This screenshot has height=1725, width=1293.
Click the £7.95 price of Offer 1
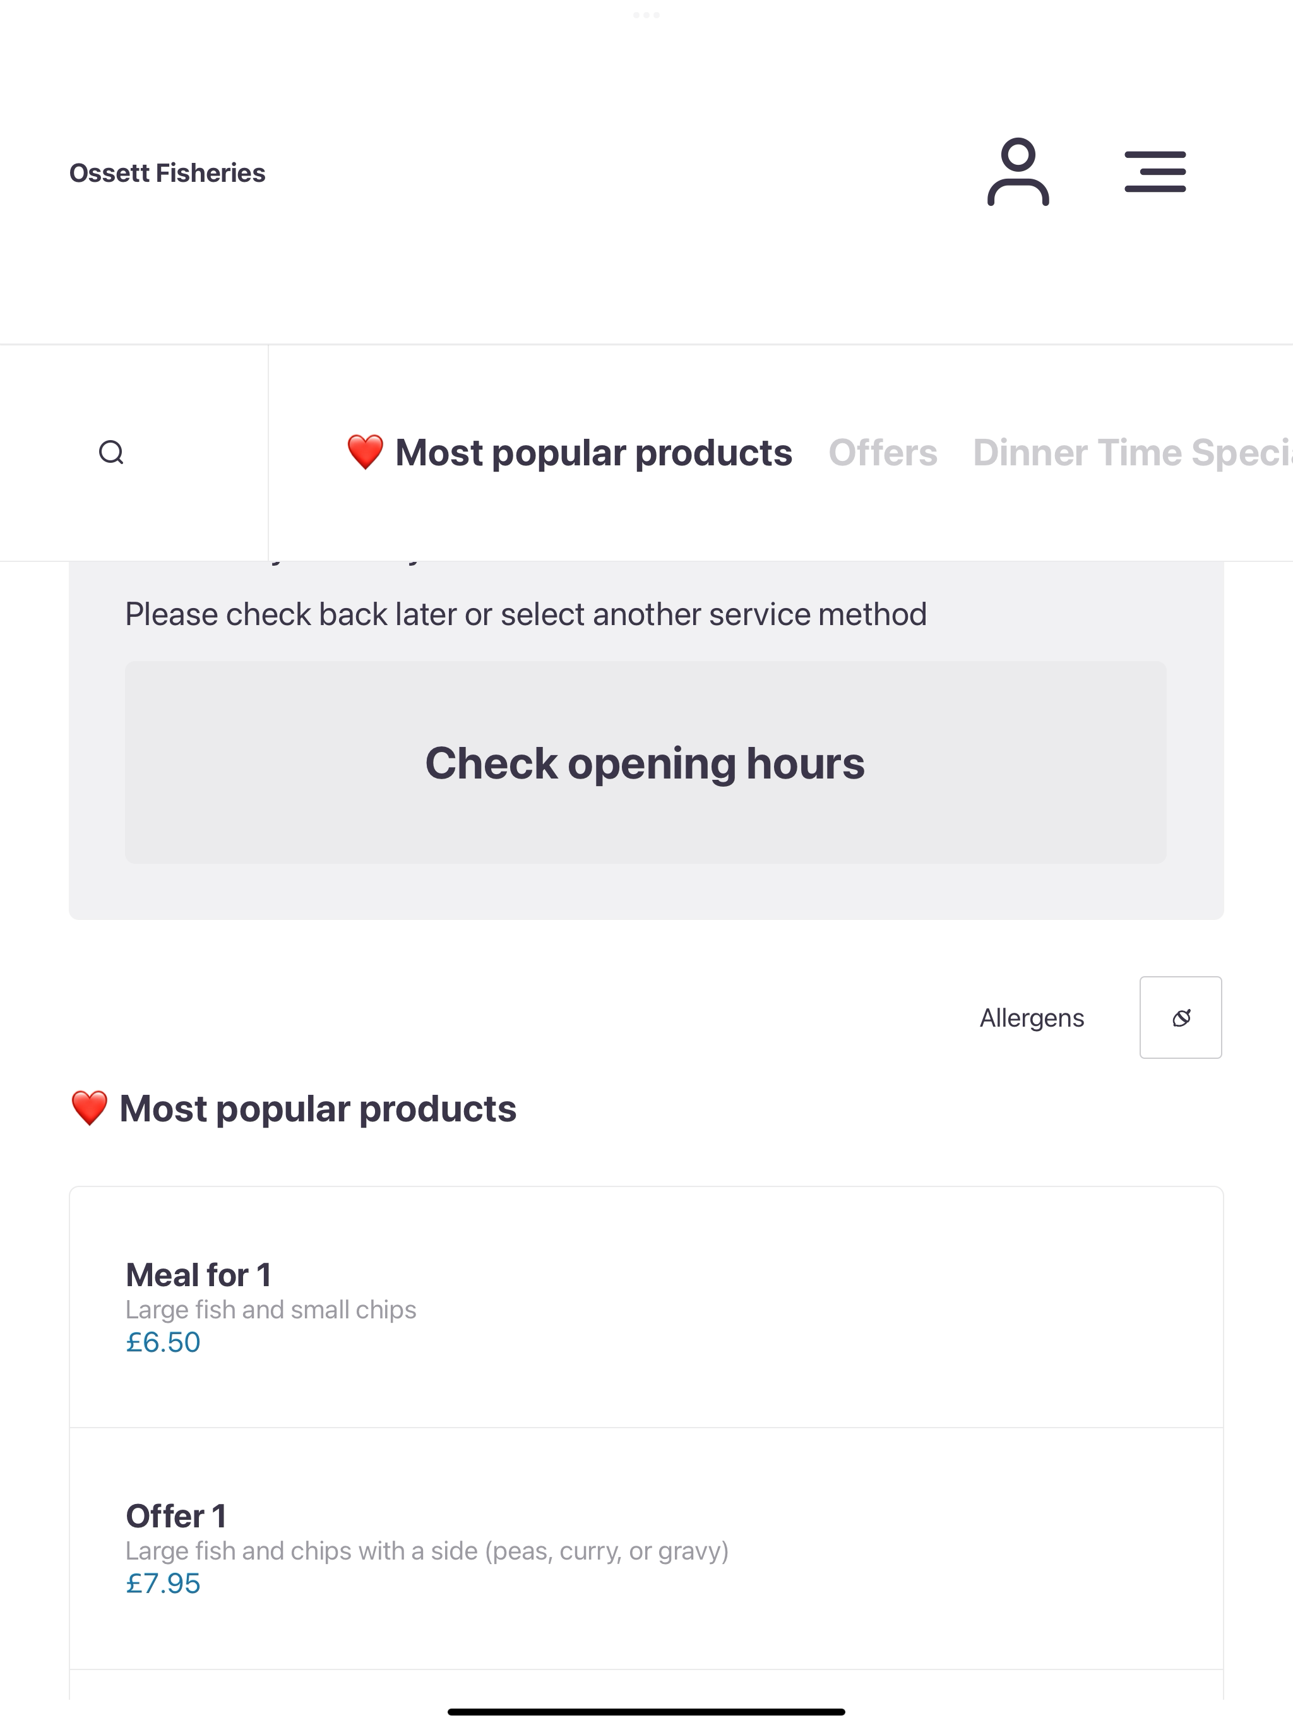pyautogui.click(x=163, y=1583)
